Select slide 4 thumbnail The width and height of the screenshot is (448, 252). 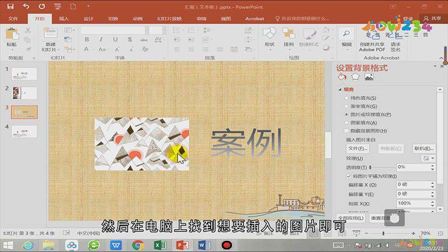[24, 132]
